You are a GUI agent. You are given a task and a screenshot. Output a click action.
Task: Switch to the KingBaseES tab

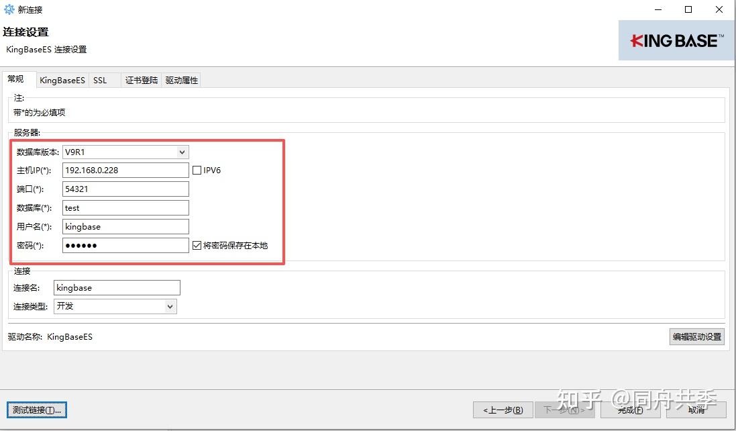pos(62,80)
